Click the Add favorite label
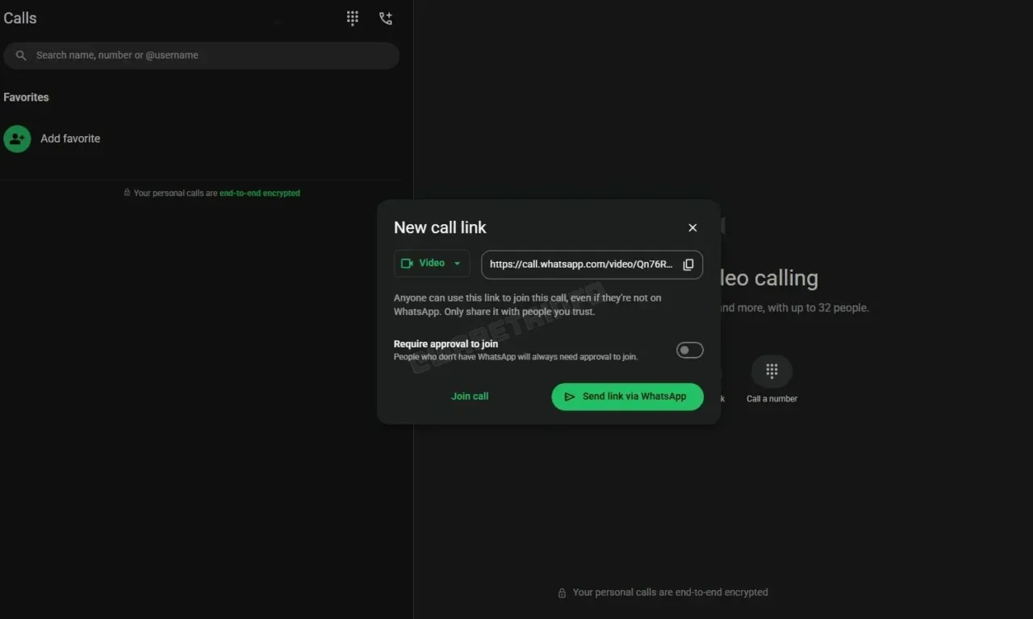 click(x=70, y=139)
